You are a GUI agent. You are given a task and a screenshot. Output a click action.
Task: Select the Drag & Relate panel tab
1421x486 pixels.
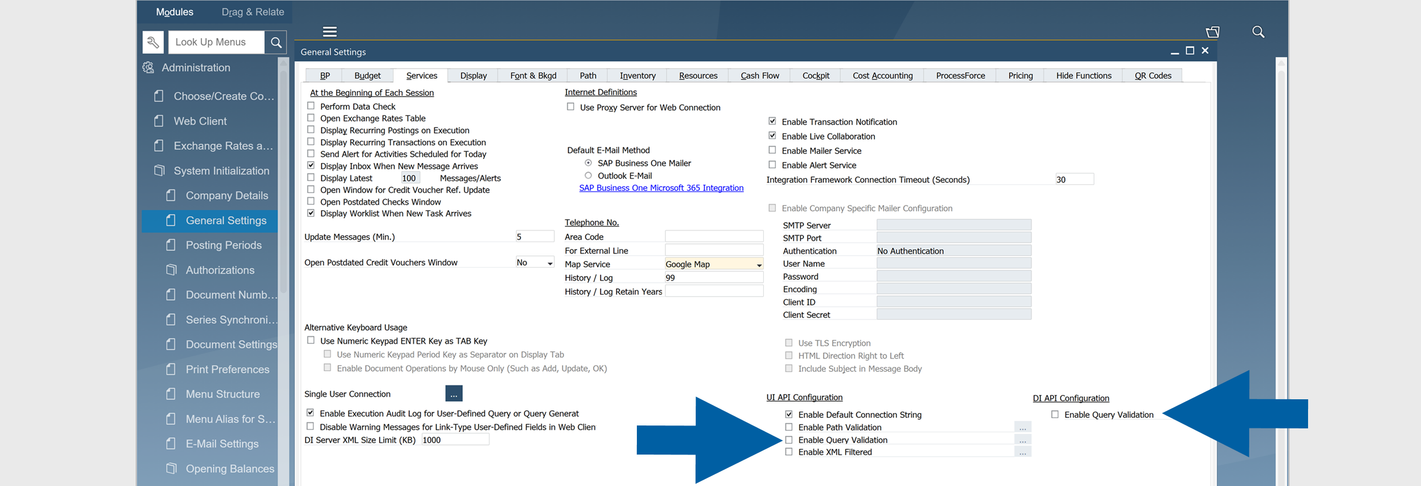[x=253, y=12]
